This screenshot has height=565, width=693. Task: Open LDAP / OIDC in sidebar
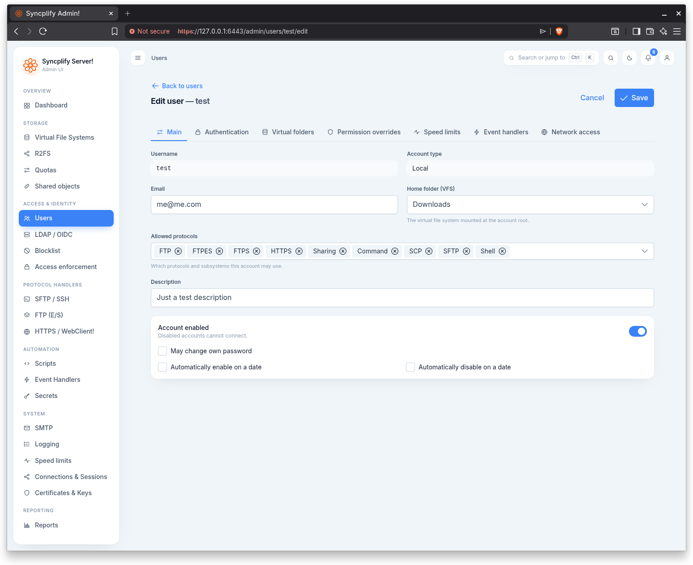tap(66, 235)
